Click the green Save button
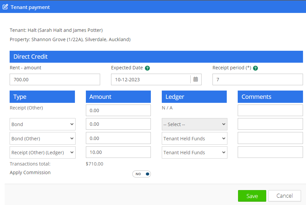 252,196
